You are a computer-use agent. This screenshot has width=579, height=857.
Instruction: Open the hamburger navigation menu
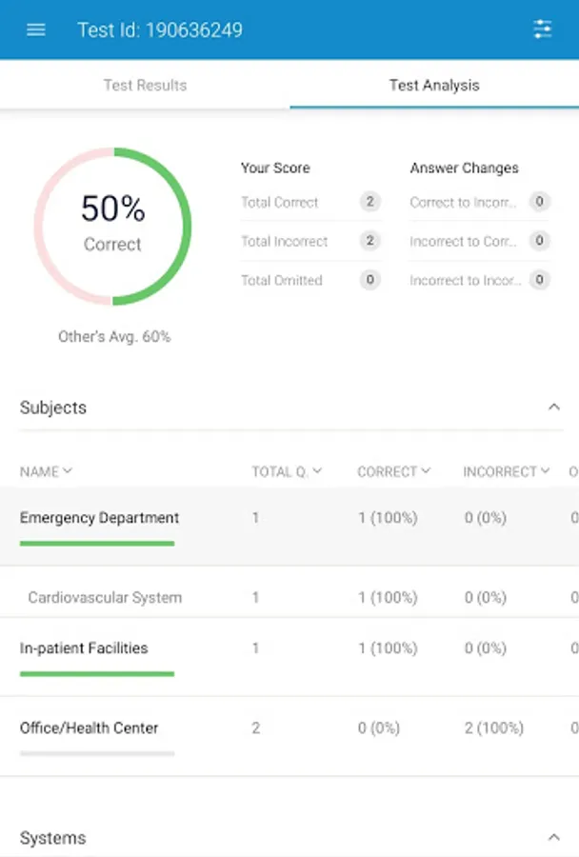coord(36,30)
